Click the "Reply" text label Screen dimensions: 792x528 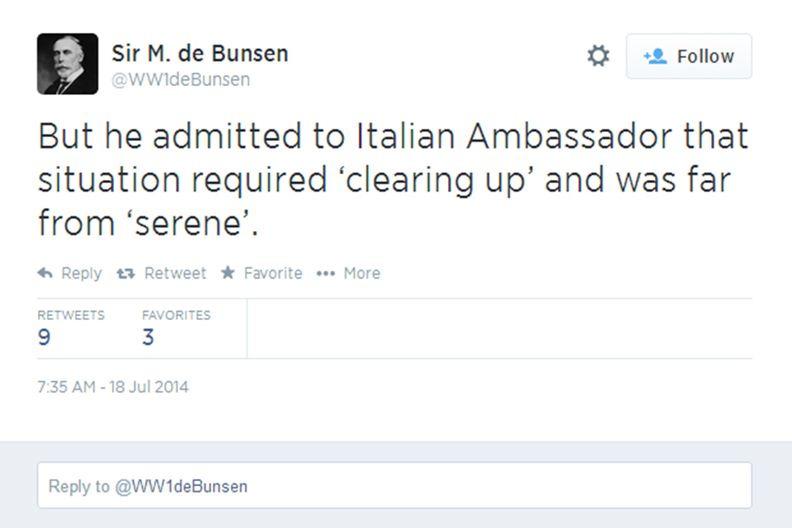point(82,273)
